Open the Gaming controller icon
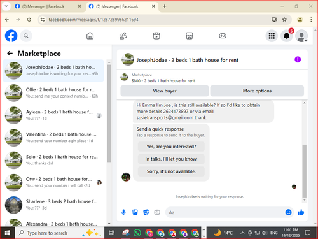Viewport: 318px width, 239px height. pos(223,36)
